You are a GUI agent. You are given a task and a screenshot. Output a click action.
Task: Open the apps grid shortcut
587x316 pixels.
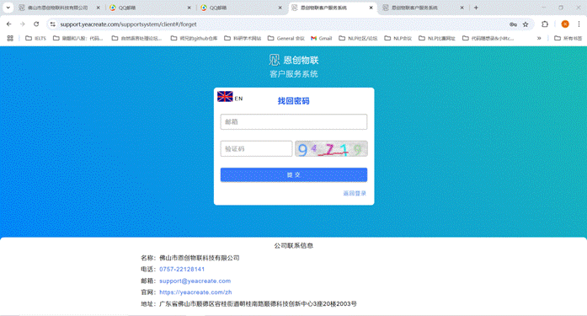tap(10, 38)
